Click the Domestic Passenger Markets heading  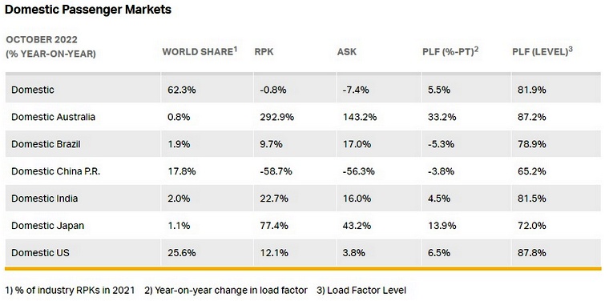pyautogui.click(x=88, y=10)
